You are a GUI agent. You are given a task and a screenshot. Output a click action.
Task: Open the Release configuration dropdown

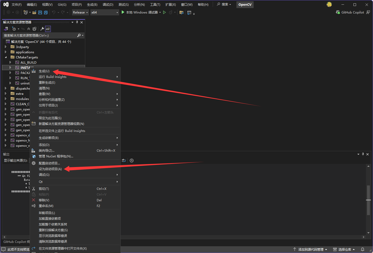80,12
